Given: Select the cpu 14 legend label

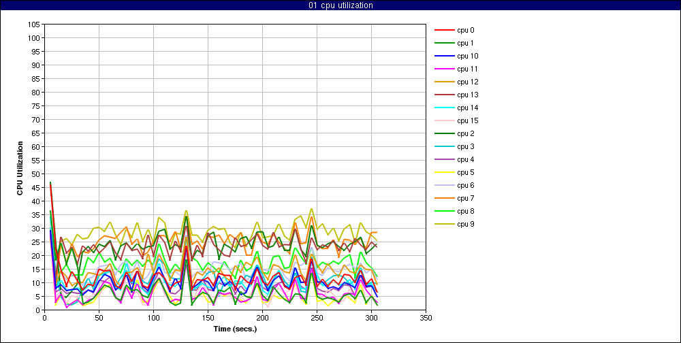Looking at the screenshot, I should (467, 108).
